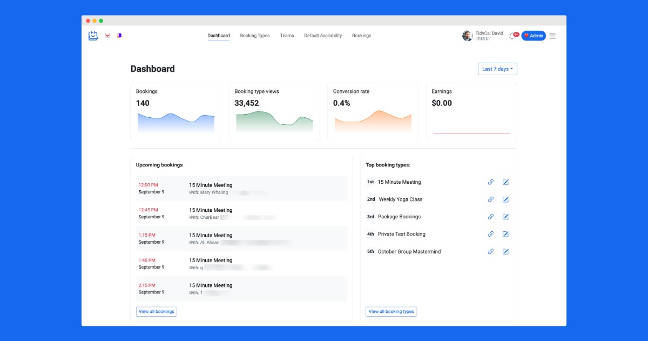Open the Default Availability tab
648x341 pixels.
coord(323,36)
